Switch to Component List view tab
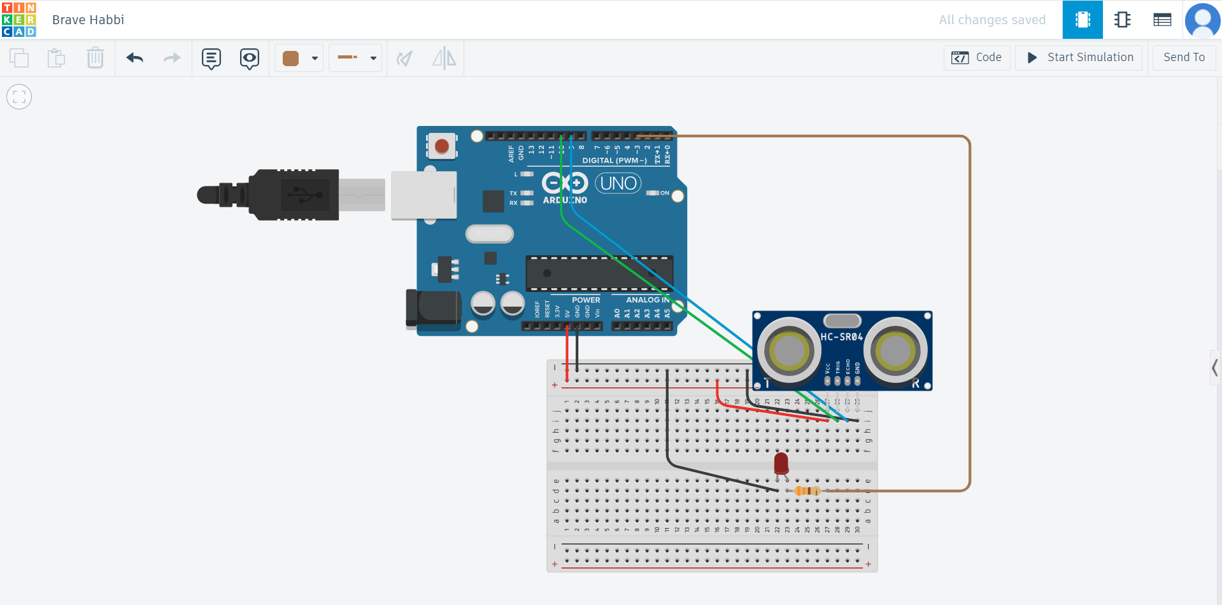This screenshot has width=1222, height=605. pyautogui.click(x=1162, y=20)
